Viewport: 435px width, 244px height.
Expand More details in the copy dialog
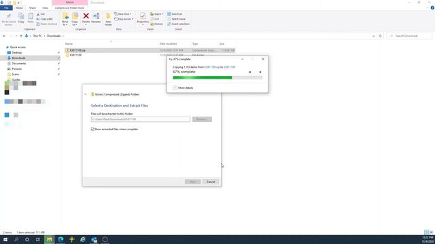(x=183, y=87)
